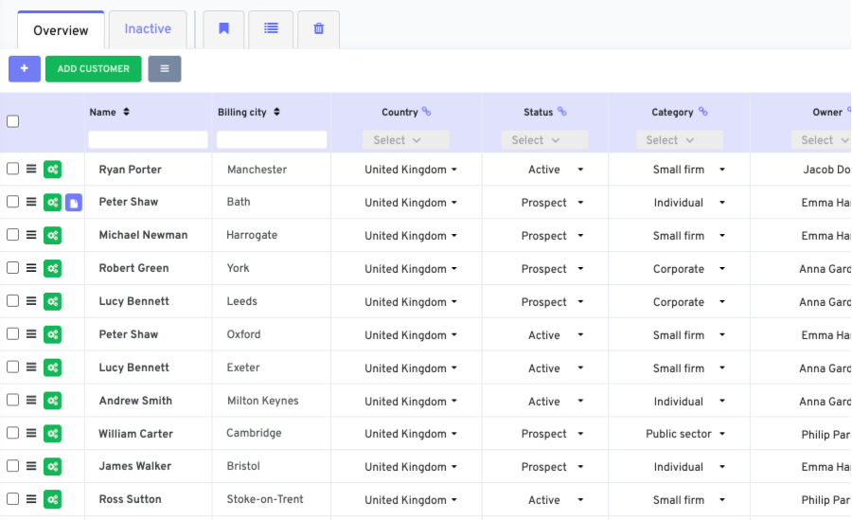
Task: Check the box for Michael Newman
Action: pyautogui.click(x=12, y=235)
